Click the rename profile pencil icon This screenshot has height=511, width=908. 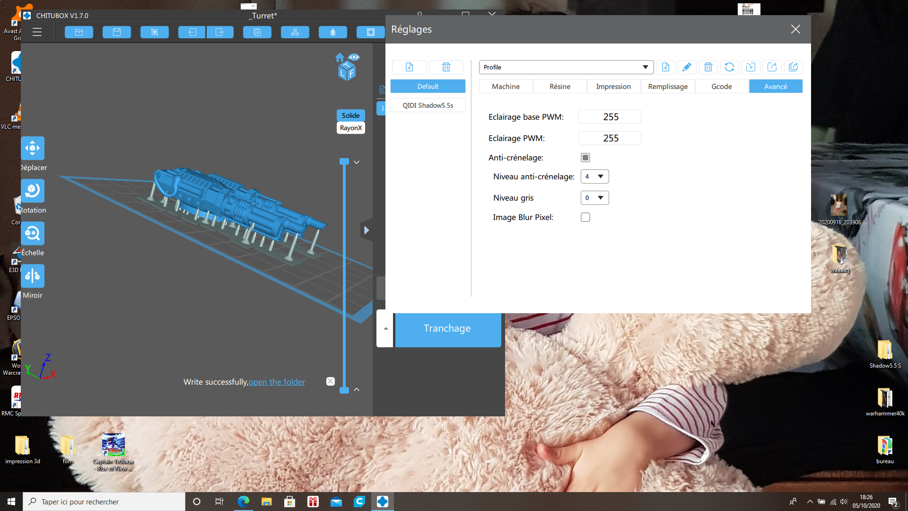687,67
